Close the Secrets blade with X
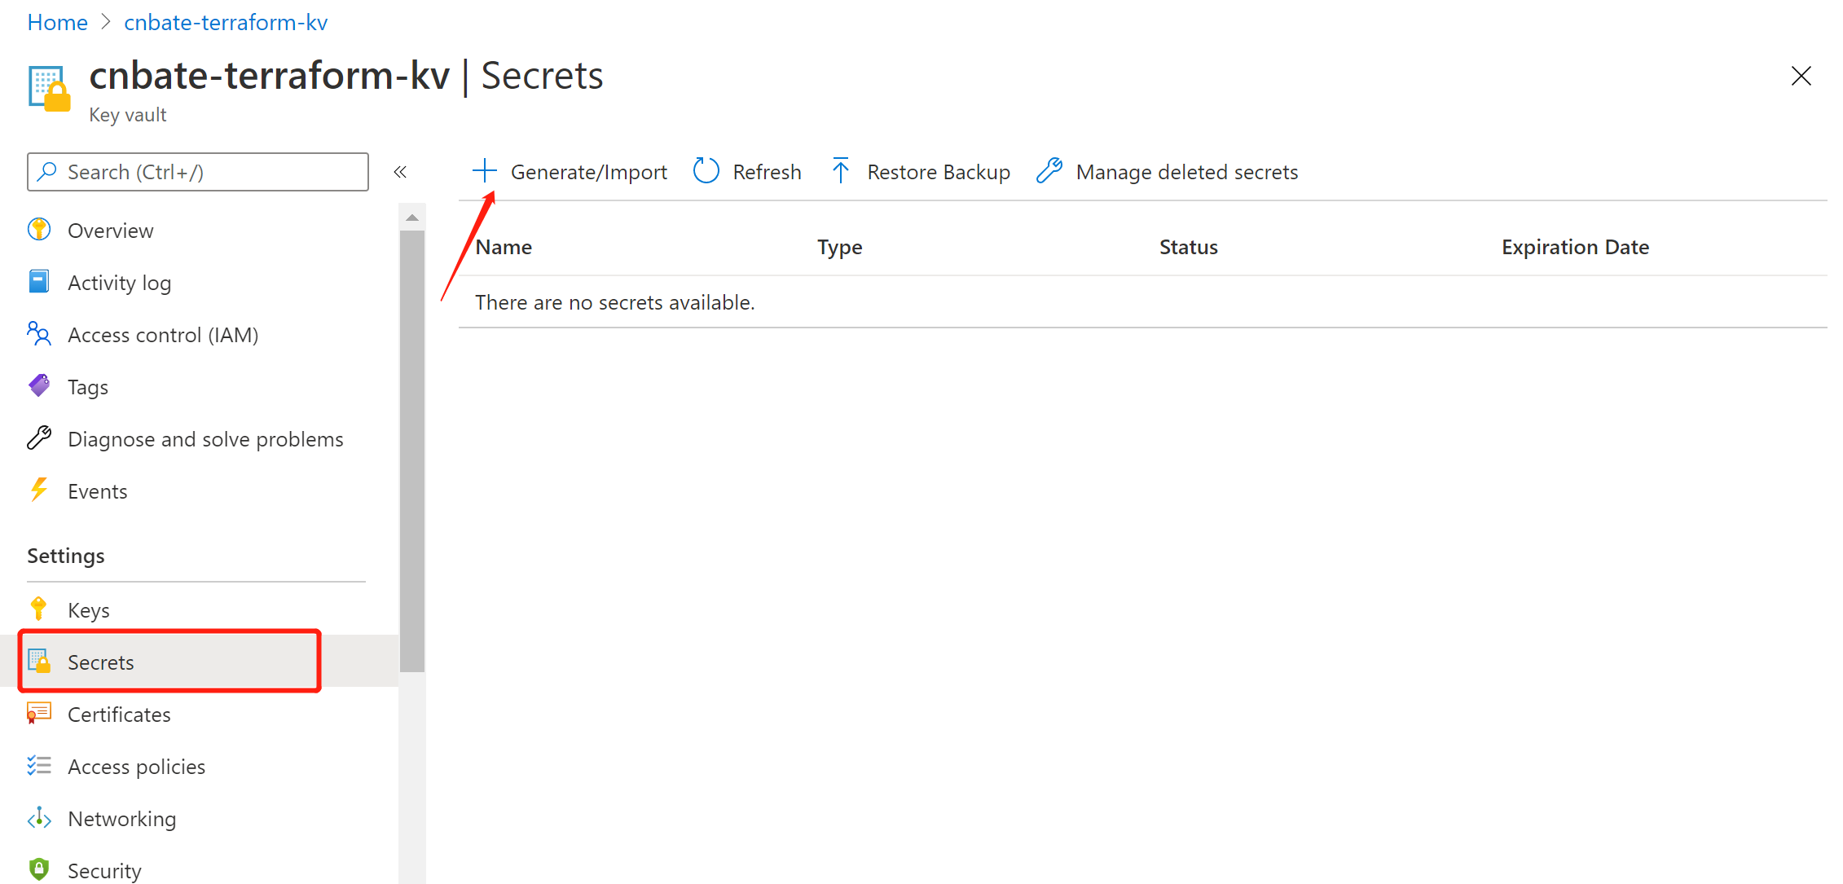The image size is (1843, 884). (x=1801, y=76)
